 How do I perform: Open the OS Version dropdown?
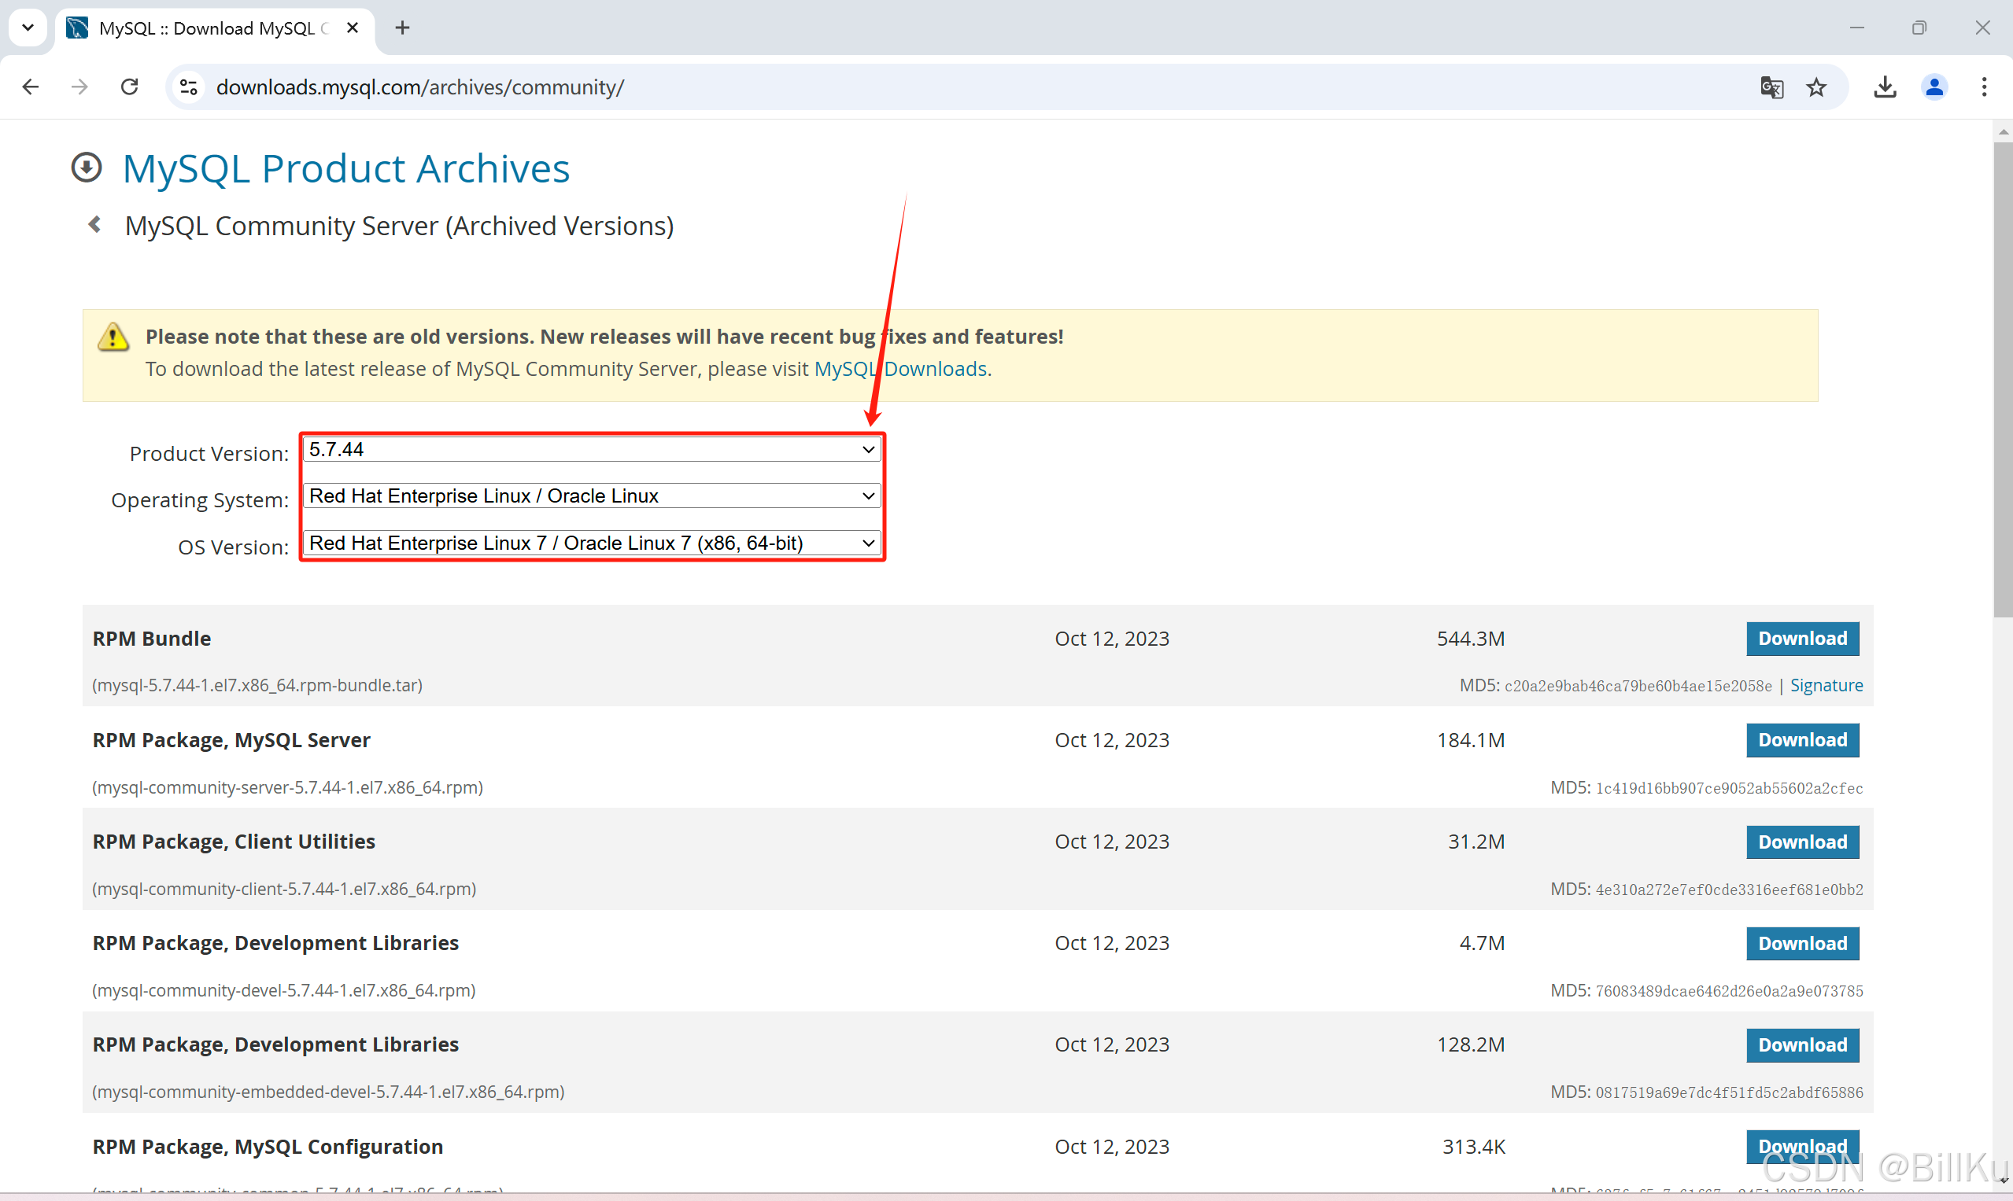point(593,543)
